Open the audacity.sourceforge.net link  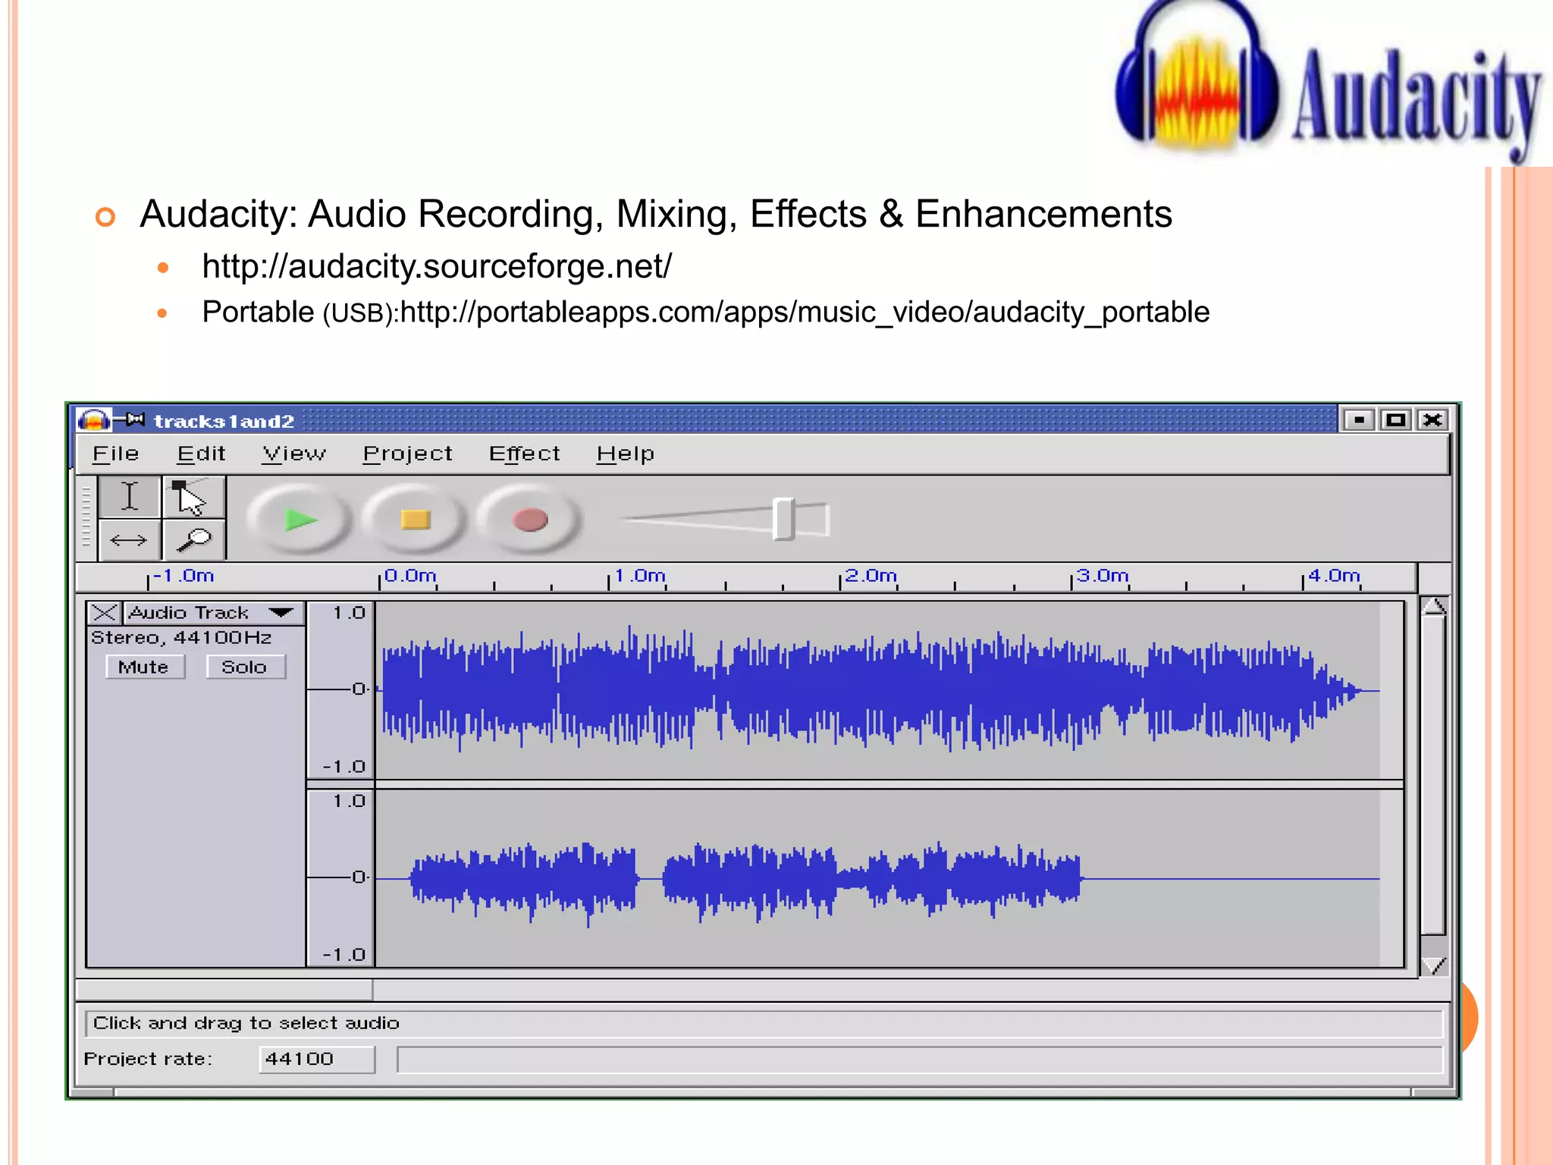click(x=437, y=266)
